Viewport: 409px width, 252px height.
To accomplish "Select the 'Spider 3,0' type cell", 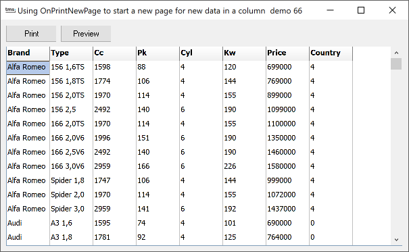I will click(71, 209).
